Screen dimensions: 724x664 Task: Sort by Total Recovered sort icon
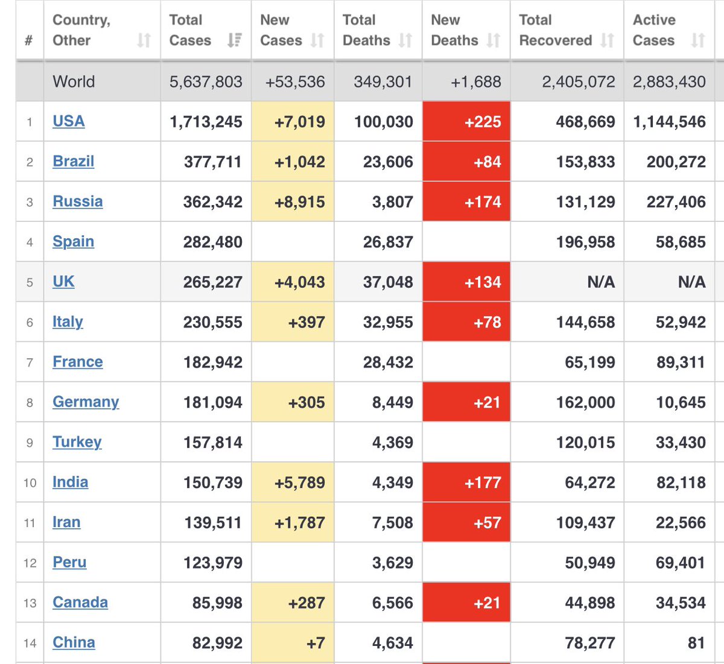click(x=607, y=40)
